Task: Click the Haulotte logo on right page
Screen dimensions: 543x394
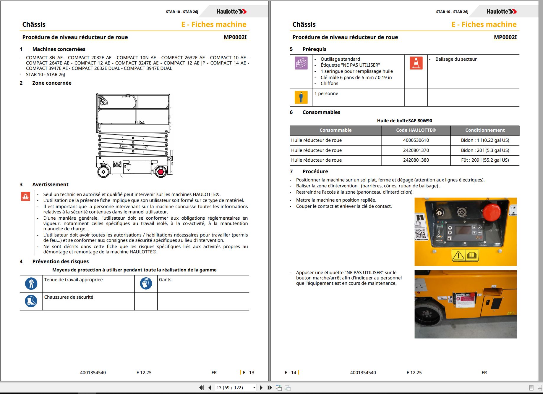Action: [502, 12]
